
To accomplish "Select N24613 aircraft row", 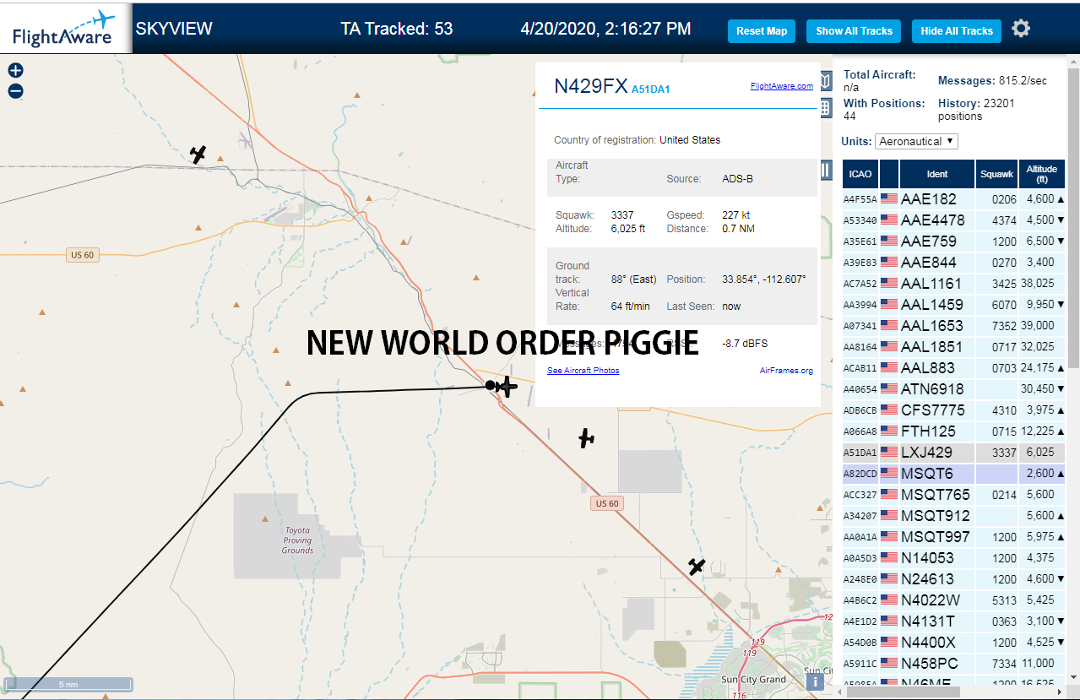I will point(954,579).
